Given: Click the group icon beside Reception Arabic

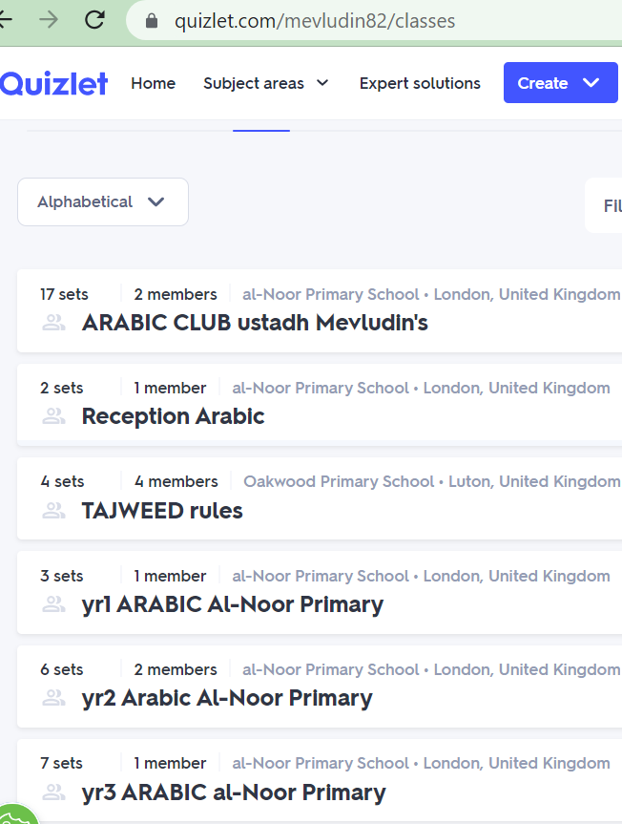Looking at the screenshot, I should point(53,416).
